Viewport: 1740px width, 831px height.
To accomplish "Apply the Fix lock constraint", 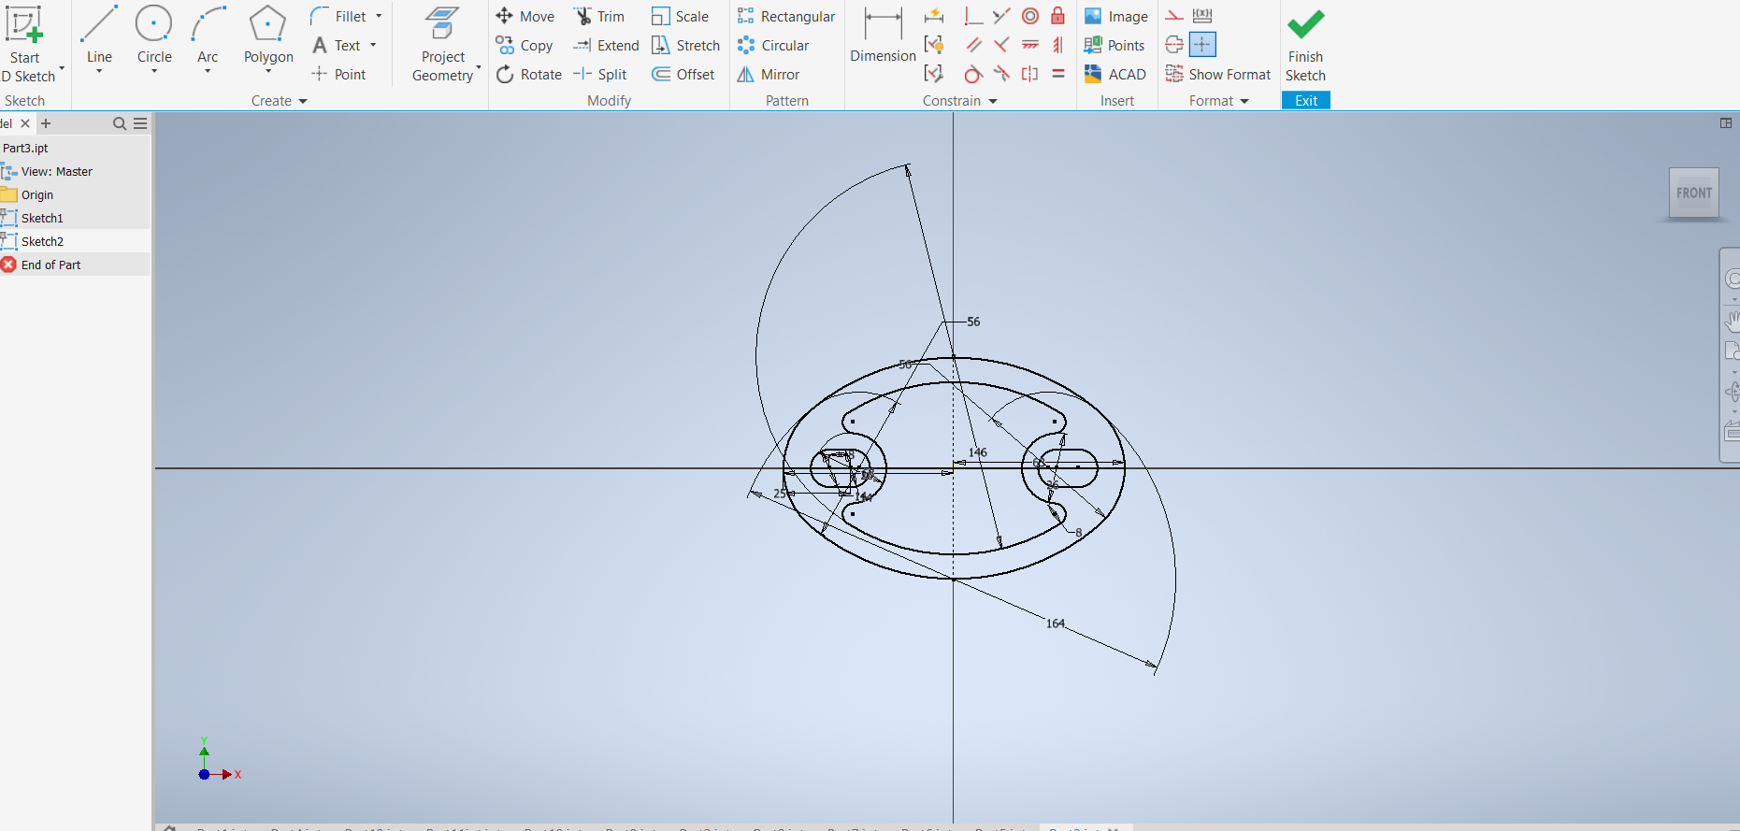I will (x=1057, y=16).
